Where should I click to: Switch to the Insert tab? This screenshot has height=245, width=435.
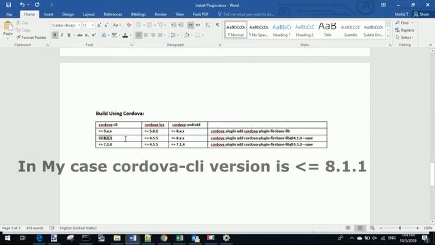(x=48, y=14)
